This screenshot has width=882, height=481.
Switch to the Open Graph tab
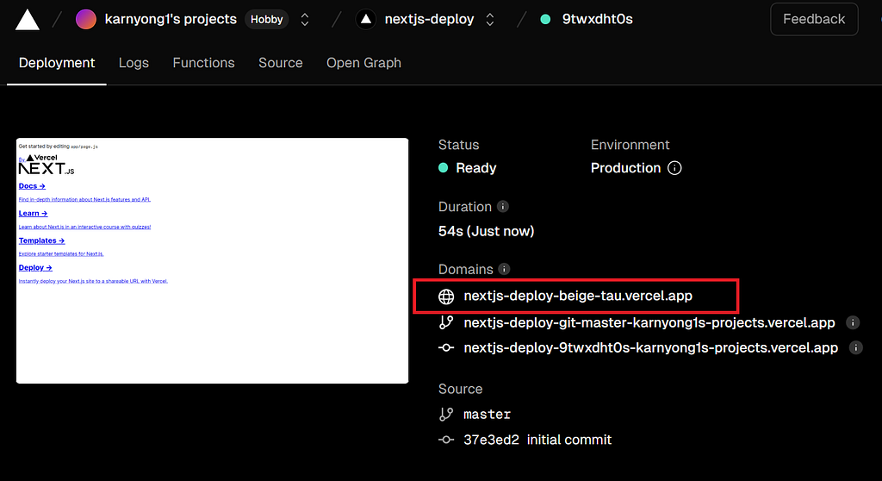click(364, 63)
